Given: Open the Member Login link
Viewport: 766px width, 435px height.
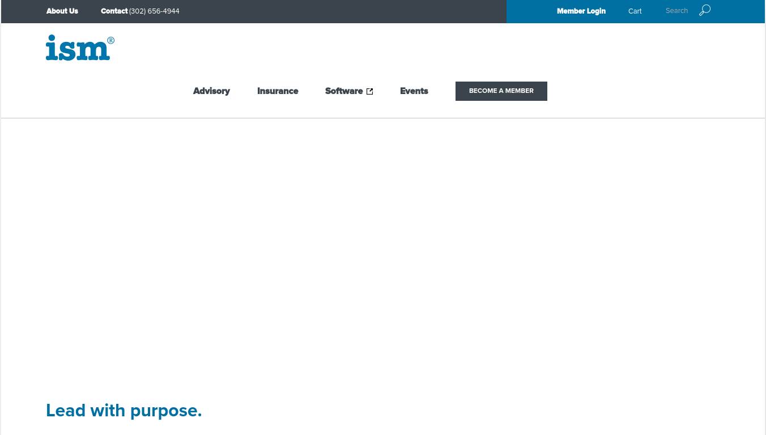Looking at the screenshot, I should 581,11.
